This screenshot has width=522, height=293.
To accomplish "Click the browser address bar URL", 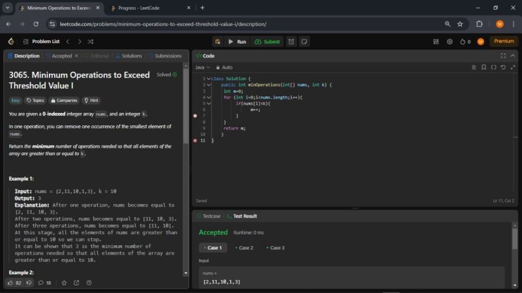I will coord(163,24).
